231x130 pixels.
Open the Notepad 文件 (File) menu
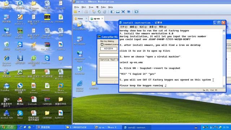(x=123, y=27)
